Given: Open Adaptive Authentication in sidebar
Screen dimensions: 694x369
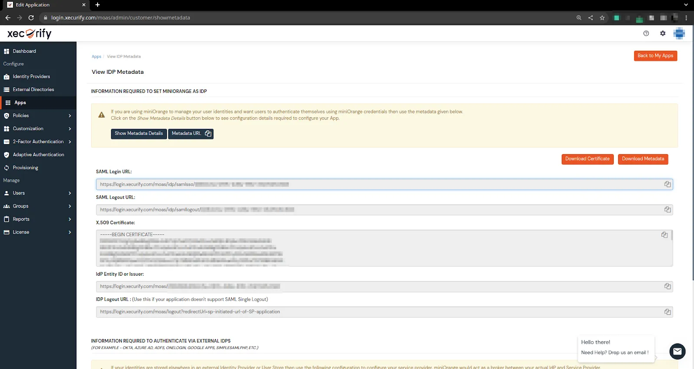Looking at the screenshot, I should (38, 155).
